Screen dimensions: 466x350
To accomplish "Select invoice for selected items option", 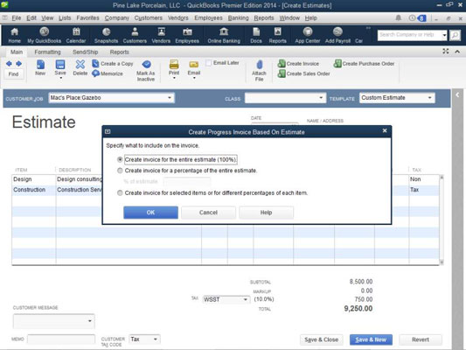I will [120, 193].
